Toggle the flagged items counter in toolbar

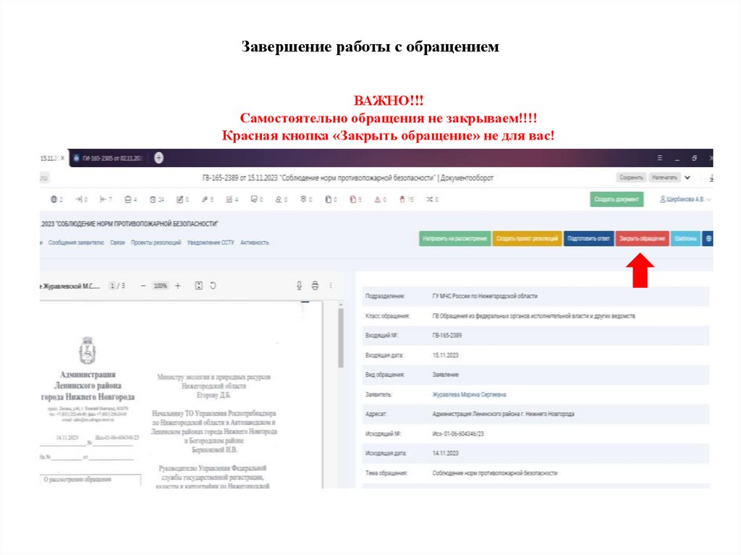(403, 200)
